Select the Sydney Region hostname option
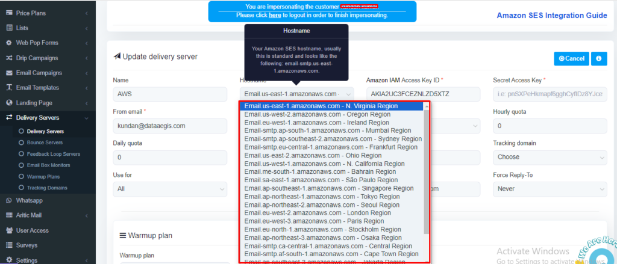 332,139
